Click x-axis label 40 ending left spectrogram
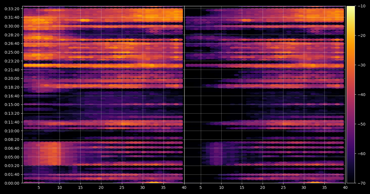The width and height of the screenshot is (370, 194). coord(184,188)
